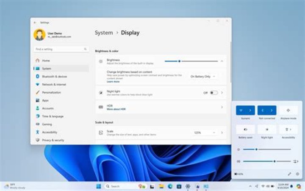The image size is (305, 191).
Task: Click the Windows Start button on taskbar
Action: tap(98, 186)
